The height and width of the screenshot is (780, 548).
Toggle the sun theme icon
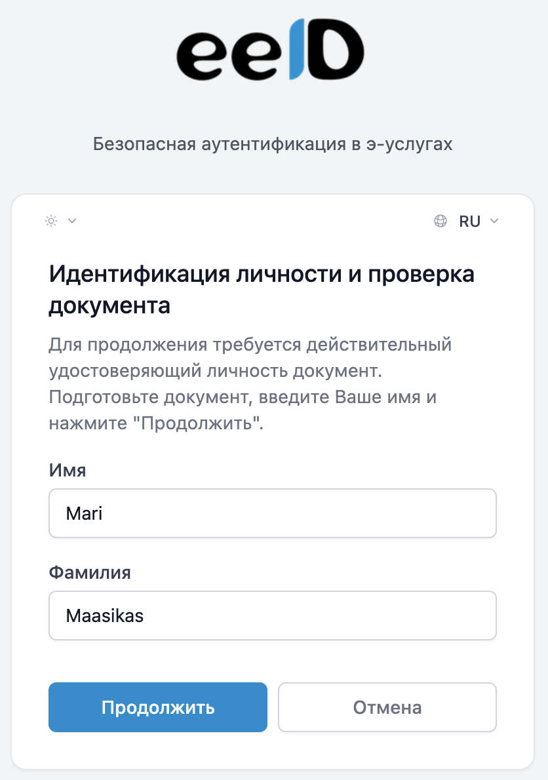[51, 221]
